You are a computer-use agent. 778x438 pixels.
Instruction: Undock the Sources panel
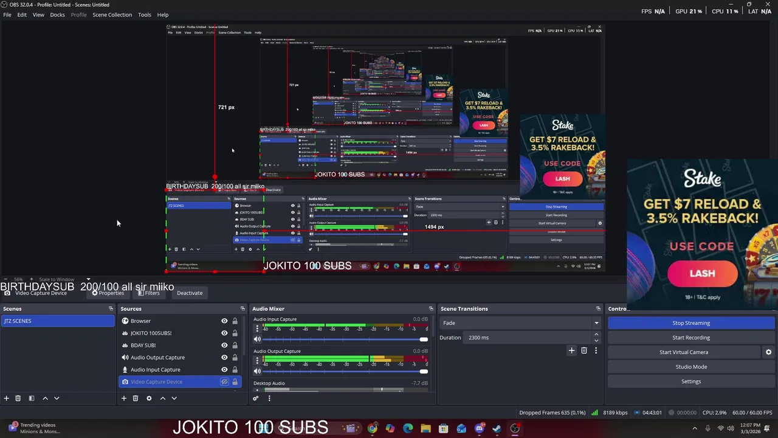pyautogui.click(x=243, y=309)
